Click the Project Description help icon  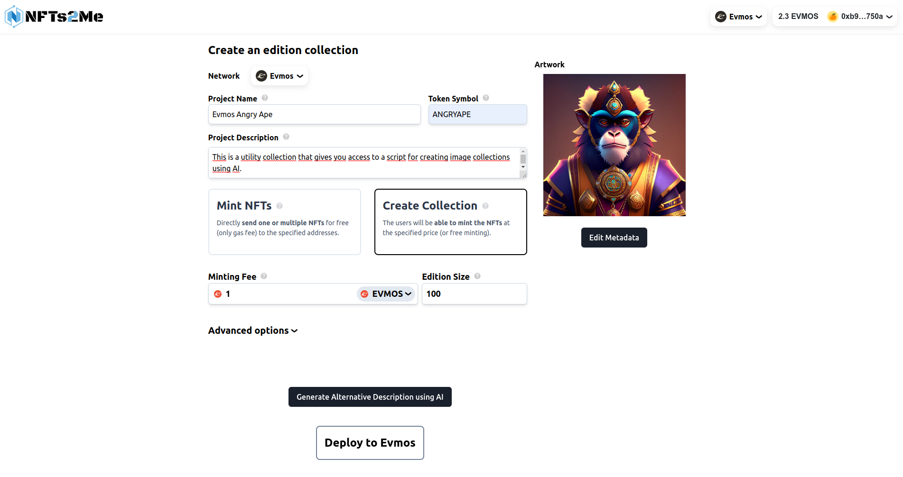pos(286,137)
